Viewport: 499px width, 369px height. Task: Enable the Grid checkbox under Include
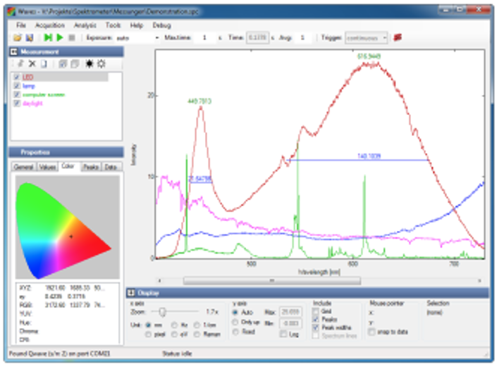pos(316,311)
